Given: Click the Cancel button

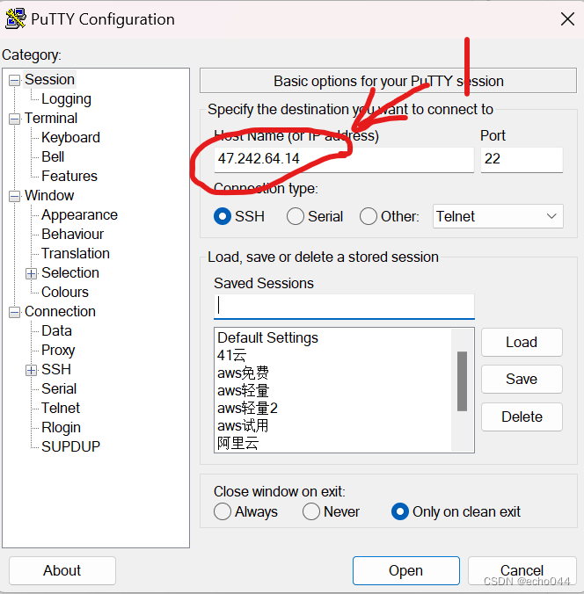Looking at the screenshot, I should 522,570.
